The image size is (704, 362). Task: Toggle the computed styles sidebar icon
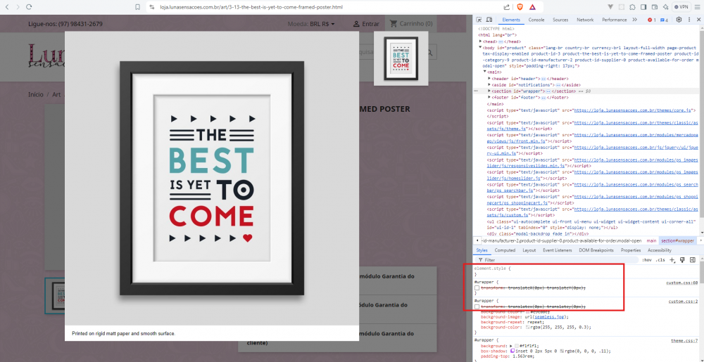point(693,260)
